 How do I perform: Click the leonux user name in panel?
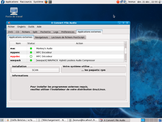point(132,2)
